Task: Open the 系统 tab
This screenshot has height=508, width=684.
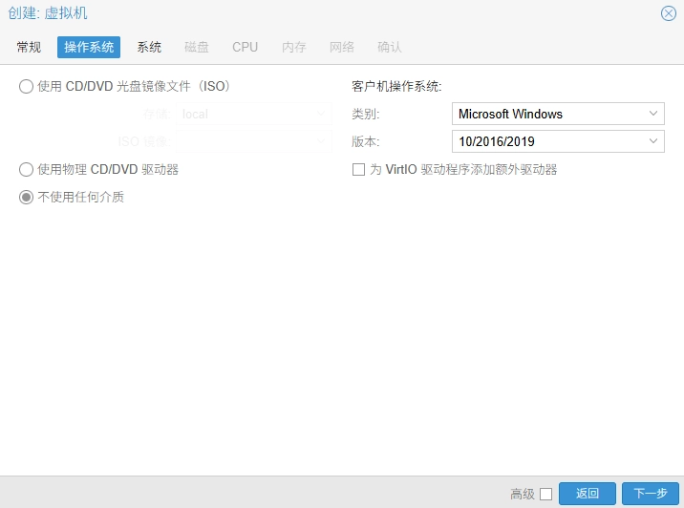Action: pyautogui.click(x=149, y=47)
